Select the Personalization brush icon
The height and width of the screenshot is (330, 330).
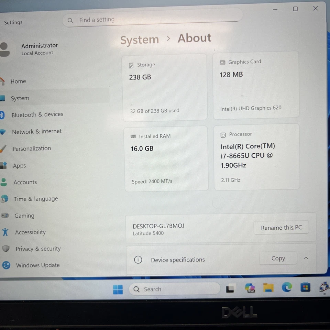coord(4,148)
